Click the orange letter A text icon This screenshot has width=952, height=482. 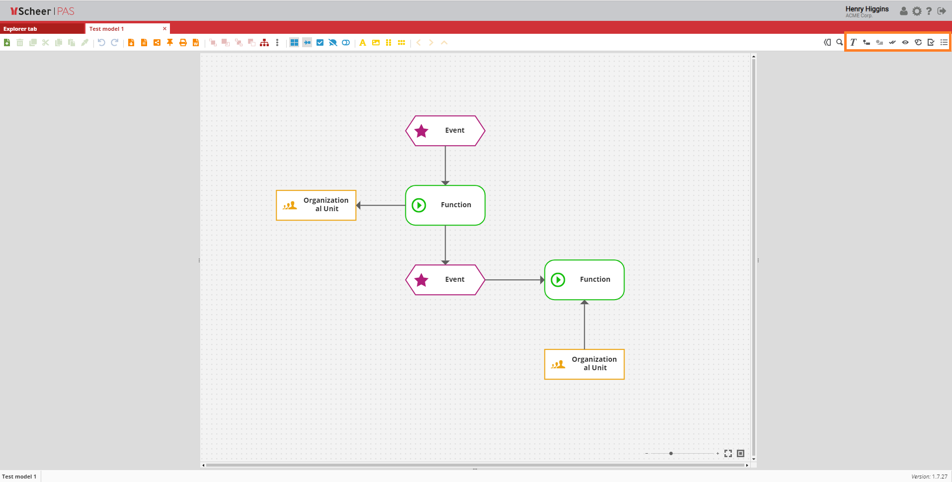pyautogui.click(x=363, y=43)
